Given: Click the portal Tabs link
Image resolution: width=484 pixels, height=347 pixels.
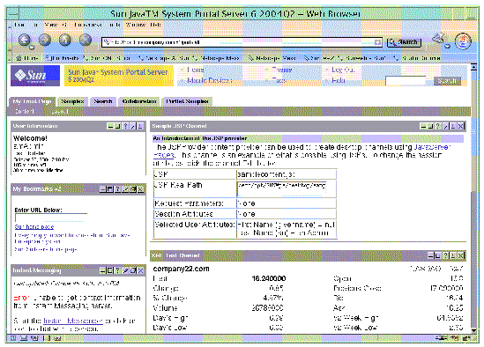Looking at the screenshot, I should pos(279,80).
